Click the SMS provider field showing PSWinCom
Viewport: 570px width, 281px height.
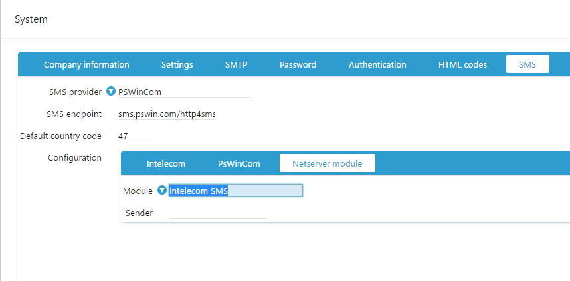(x=185, y=92)
